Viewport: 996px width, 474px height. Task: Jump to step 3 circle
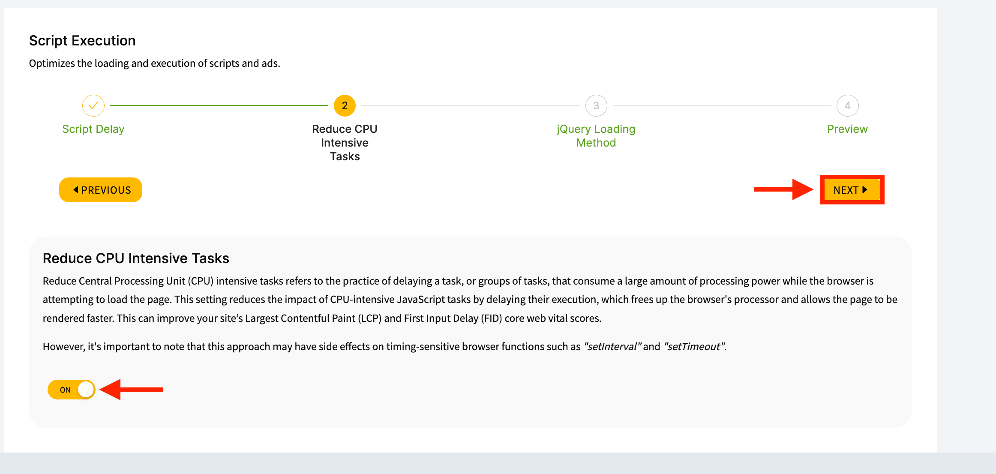pyautogui.click(x=596, y=105)
